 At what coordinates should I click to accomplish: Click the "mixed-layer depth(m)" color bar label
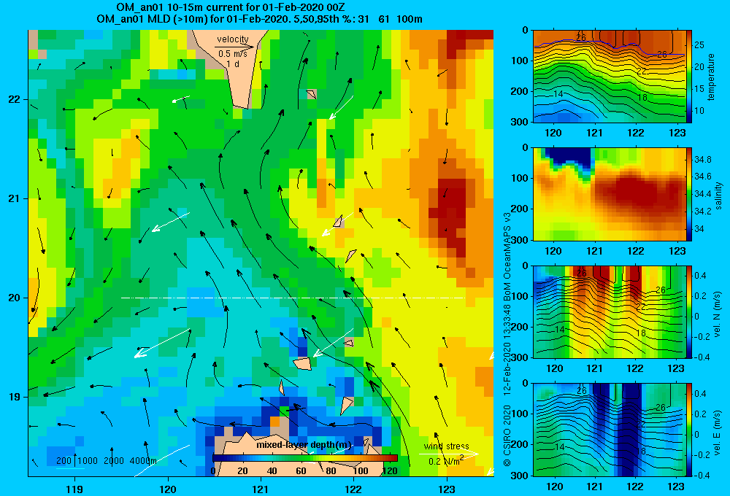304,445
